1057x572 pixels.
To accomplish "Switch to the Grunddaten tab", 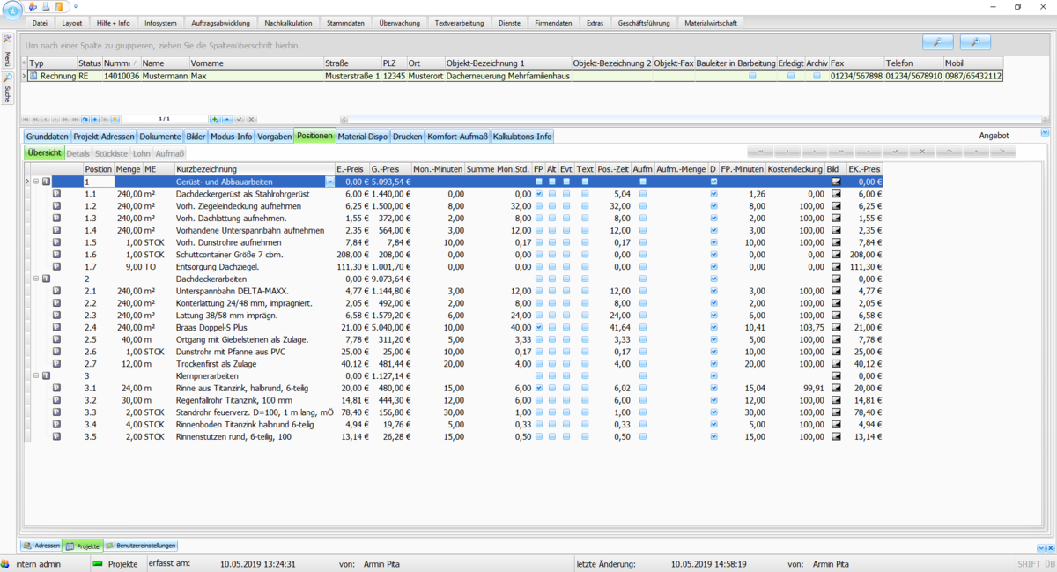I will point(47,137).
